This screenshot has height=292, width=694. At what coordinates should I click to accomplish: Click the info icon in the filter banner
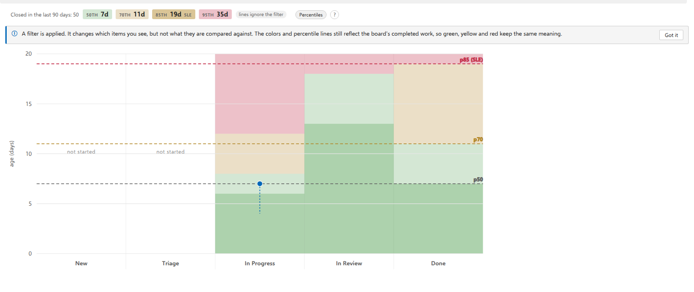tap(14, 34)
